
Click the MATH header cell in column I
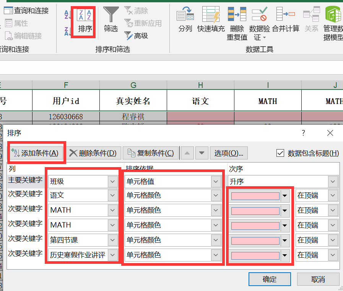268,101
